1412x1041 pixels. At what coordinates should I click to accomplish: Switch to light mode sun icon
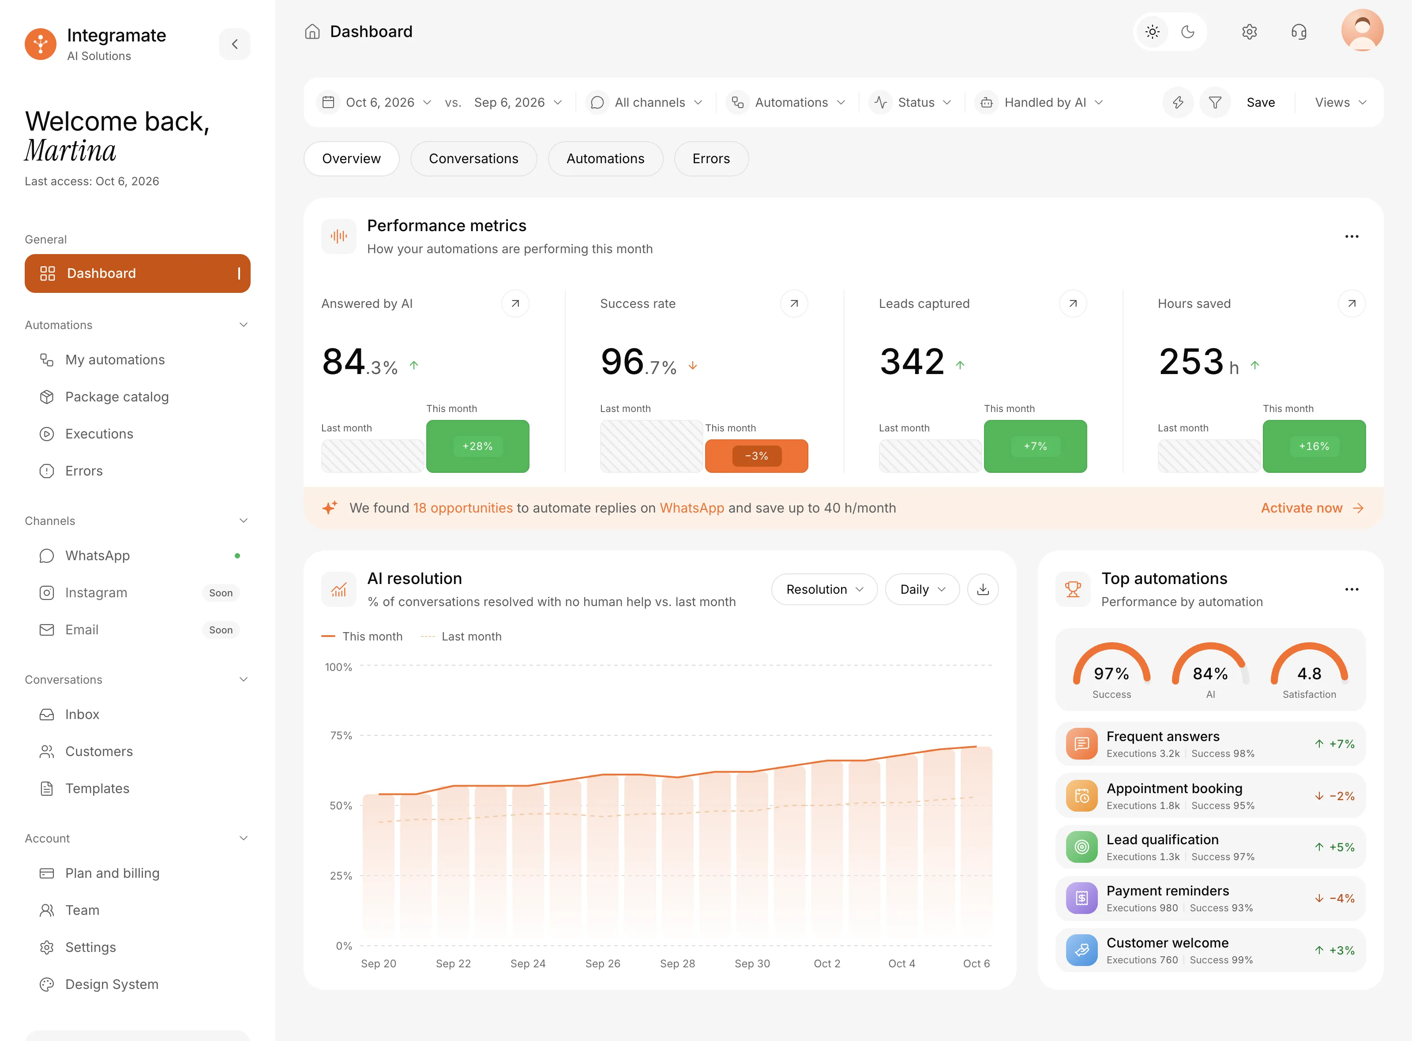(x=1152, y=32)
